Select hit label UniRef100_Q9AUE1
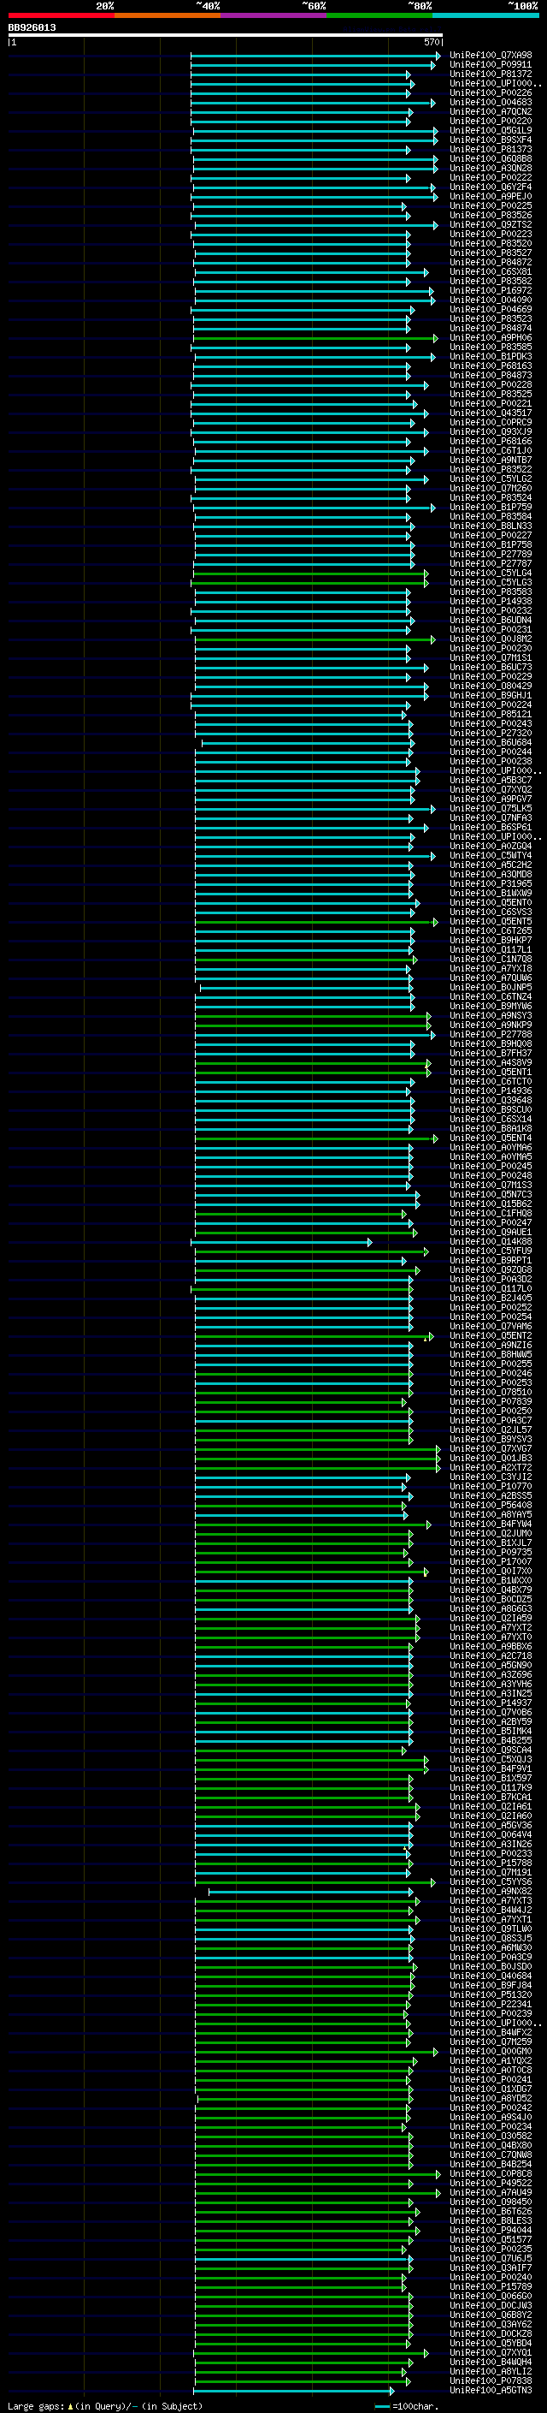Screen dimensions: 547x2413 tap(491, 1233)
